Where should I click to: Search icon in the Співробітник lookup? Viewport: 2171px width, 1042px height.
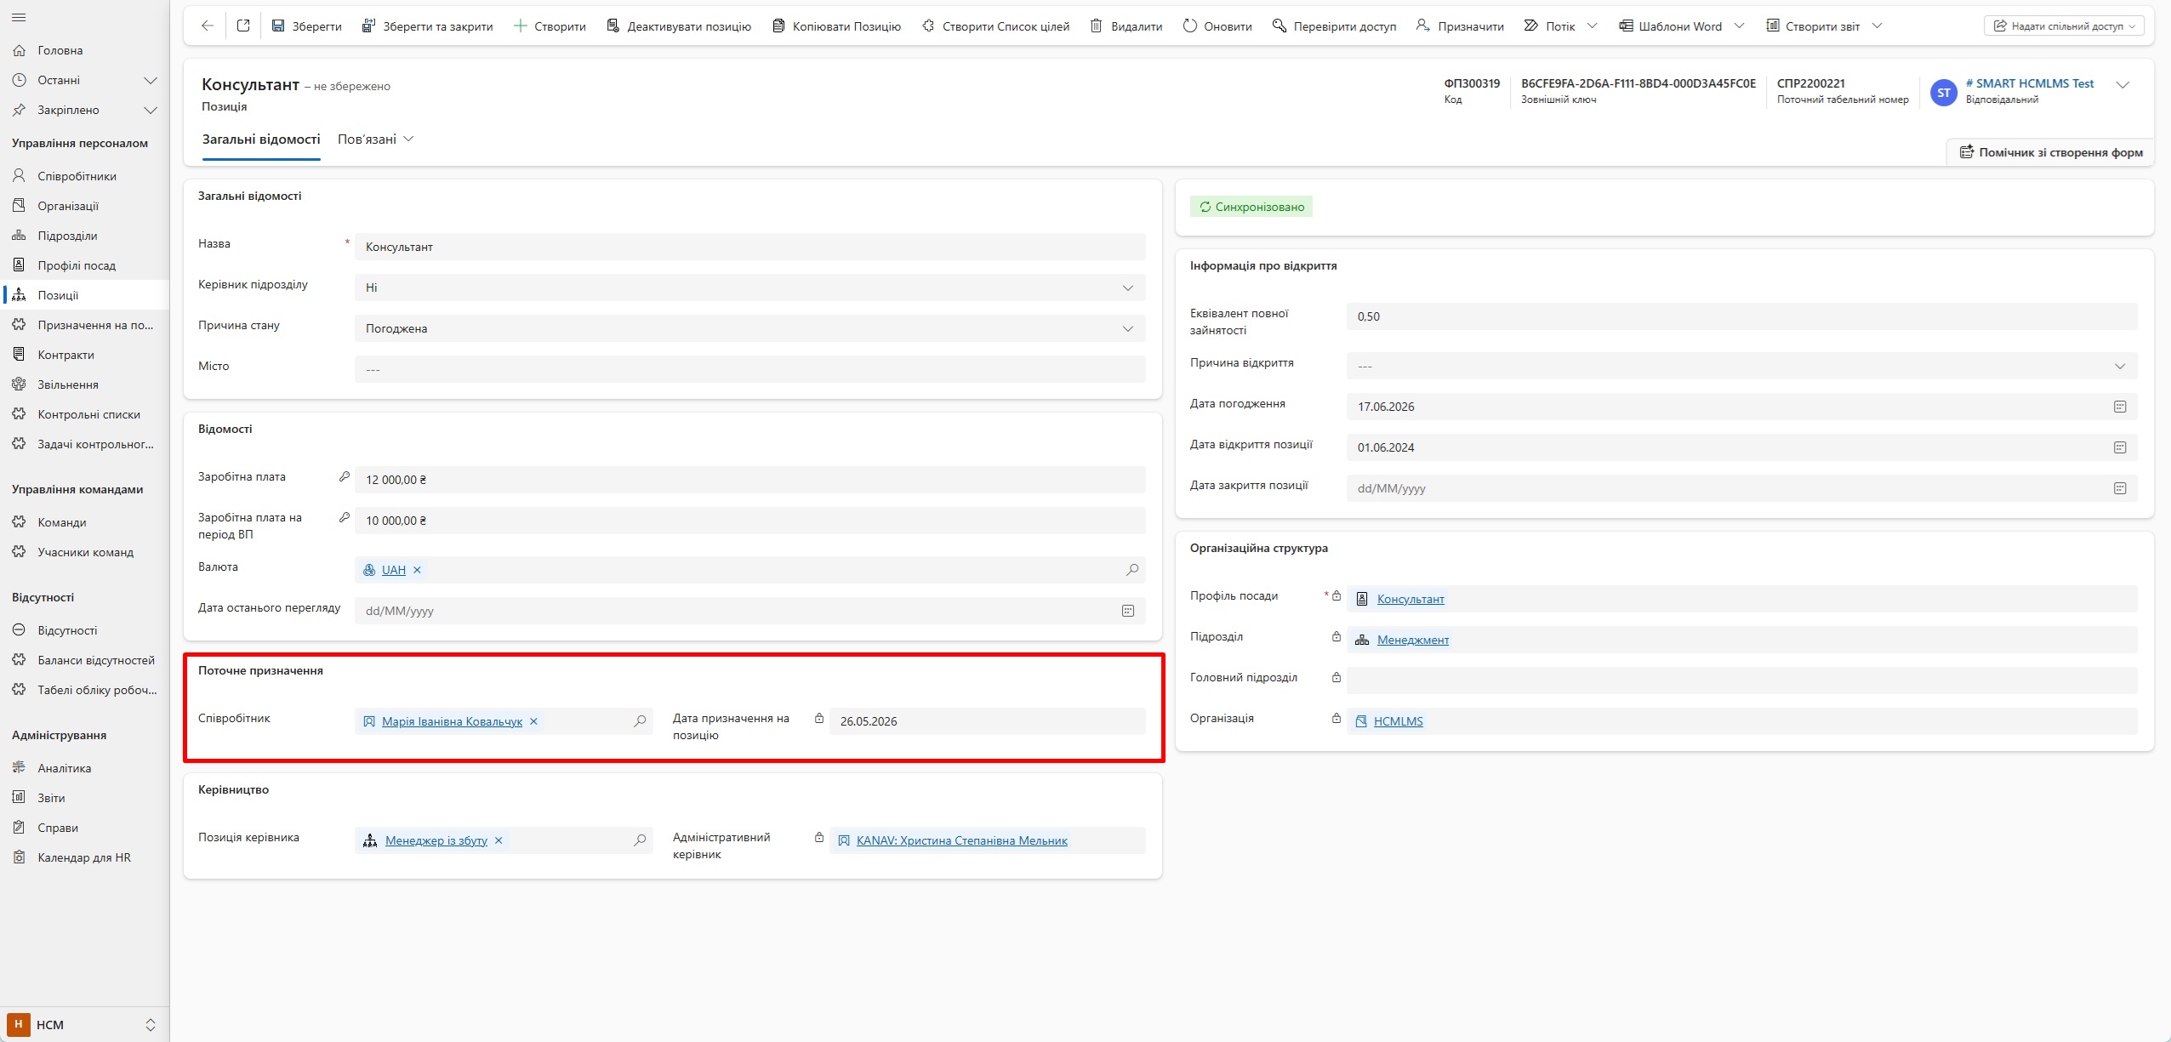point(640,721)
